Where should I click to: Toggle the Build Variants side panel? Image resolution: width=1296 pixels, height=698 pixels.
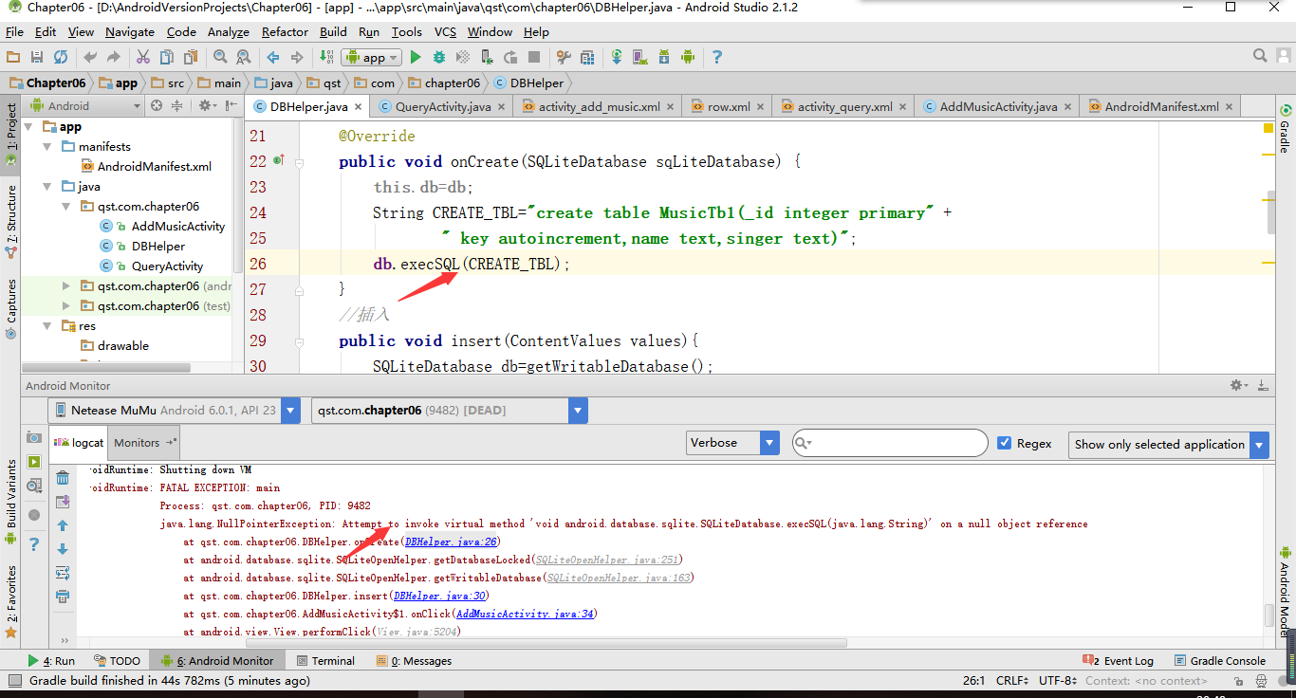[10, 501]
